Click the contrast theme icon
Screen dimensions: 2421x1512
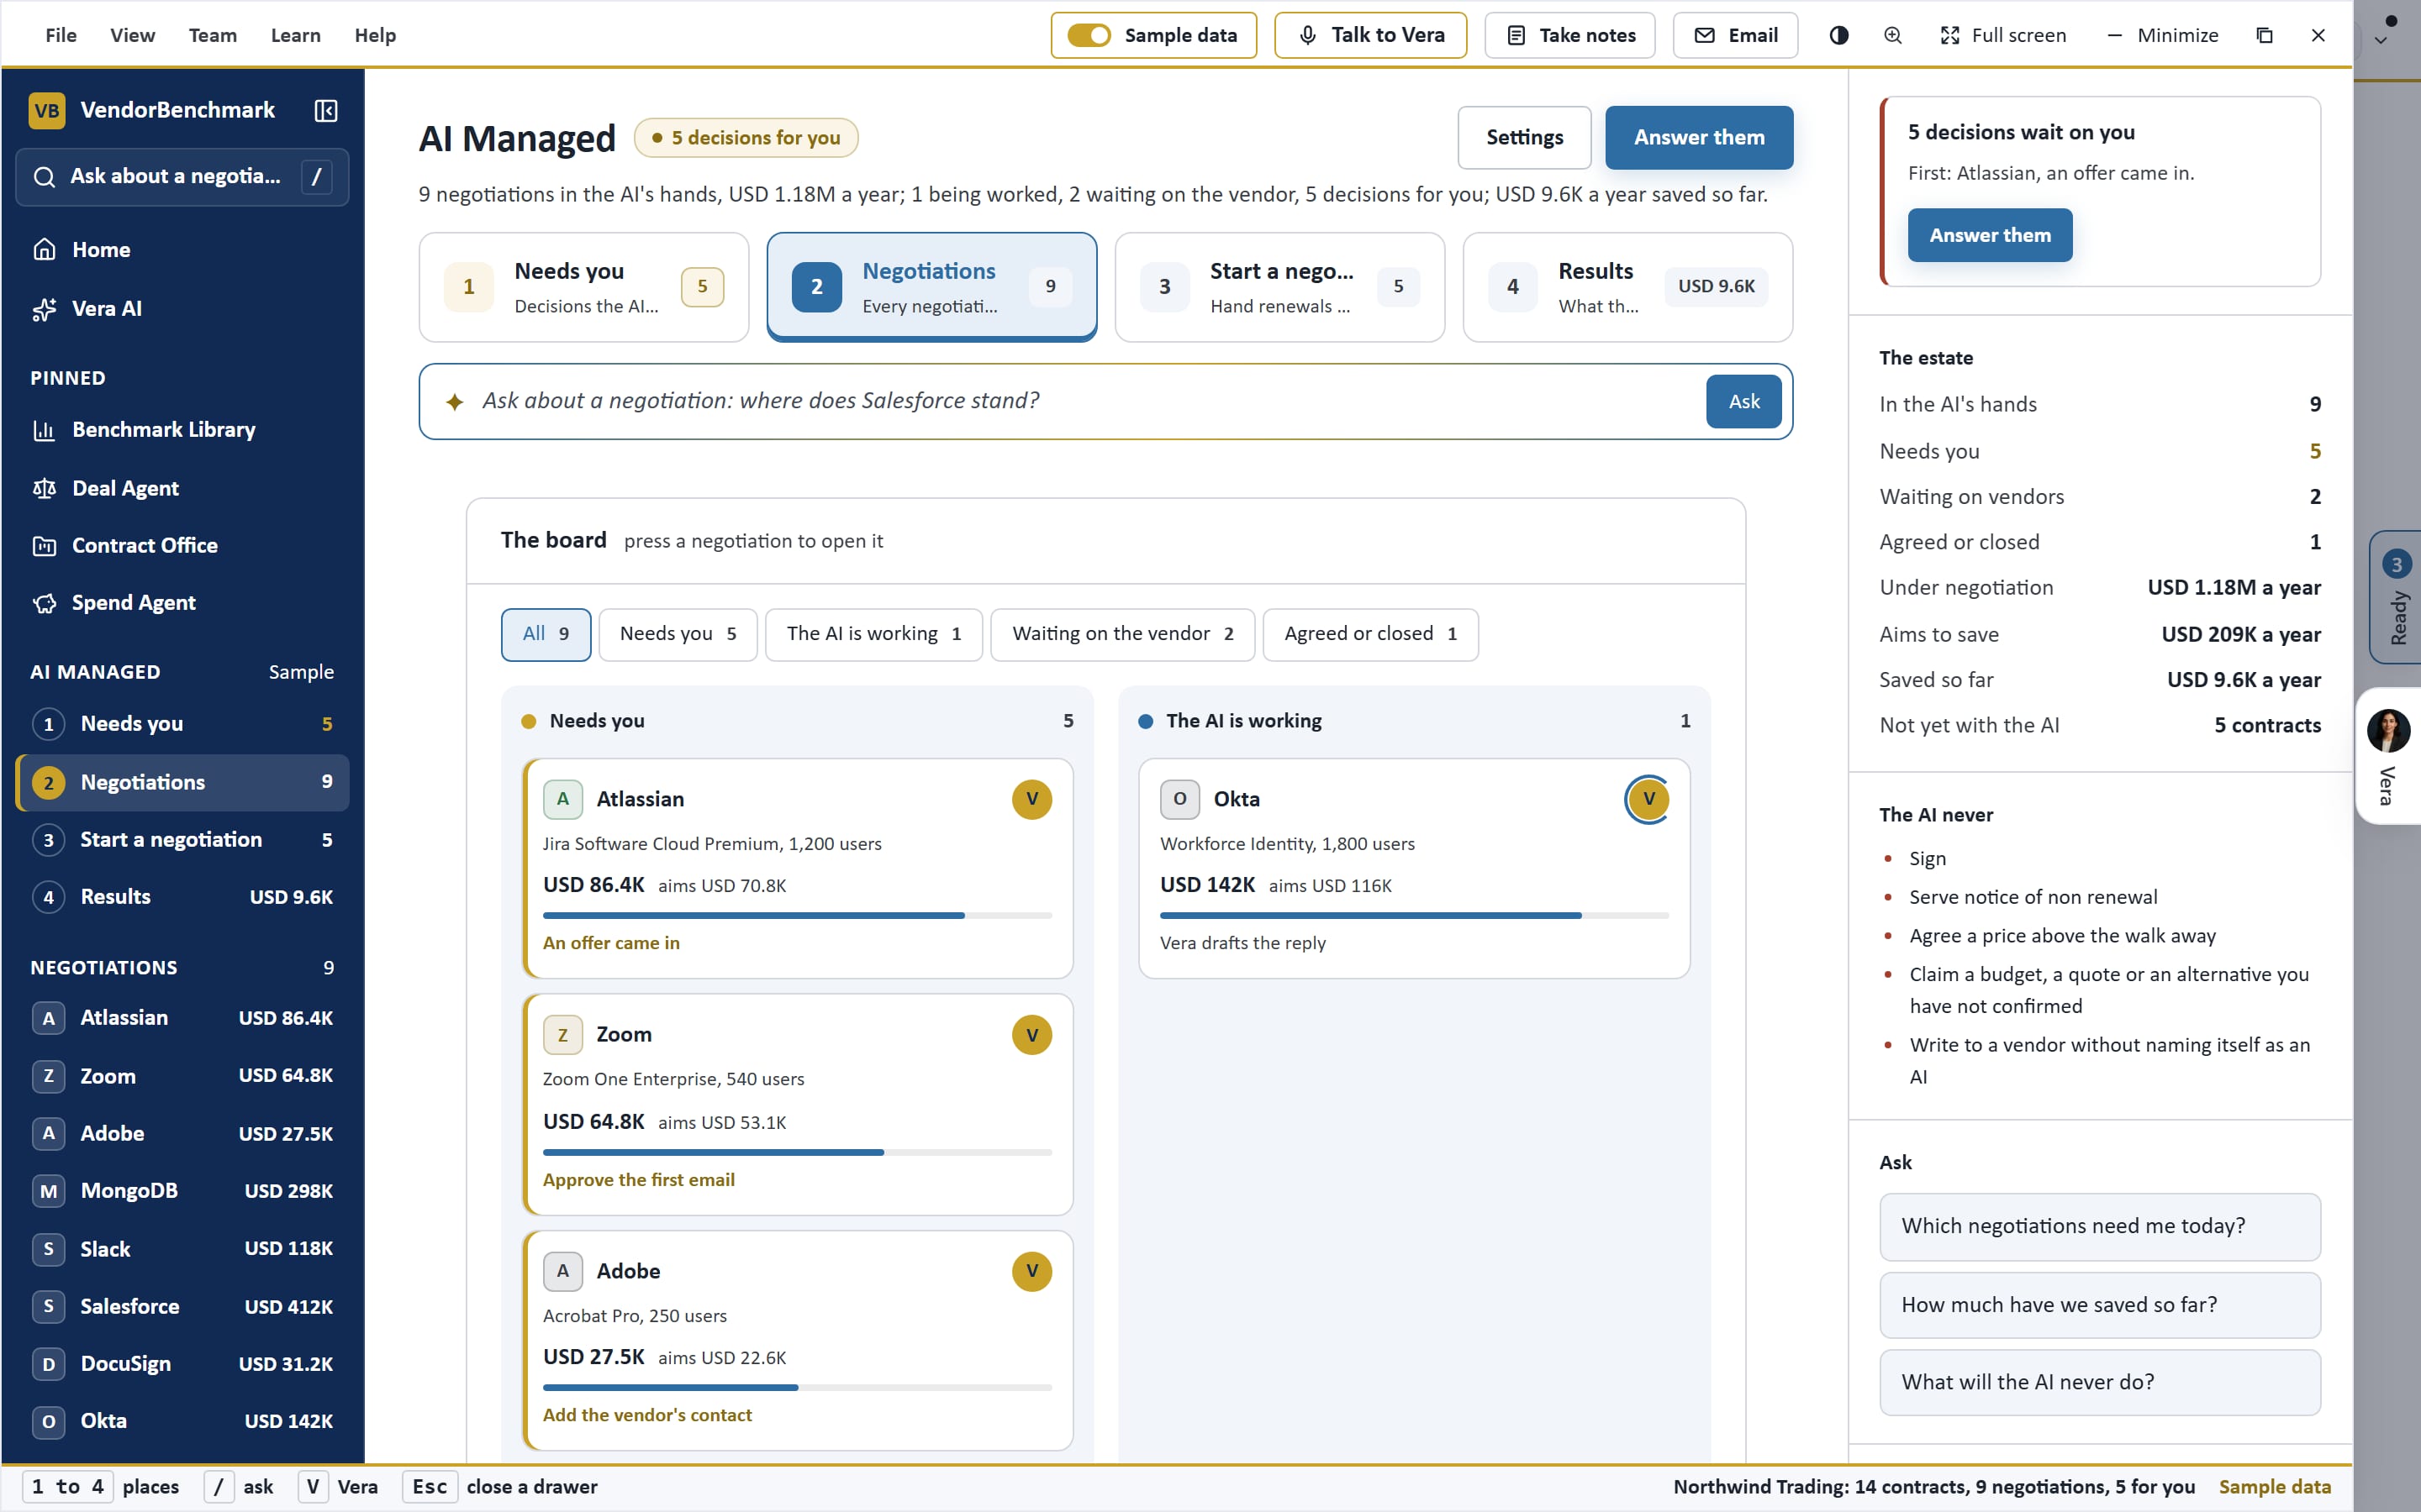click(x=1838, y=35)
